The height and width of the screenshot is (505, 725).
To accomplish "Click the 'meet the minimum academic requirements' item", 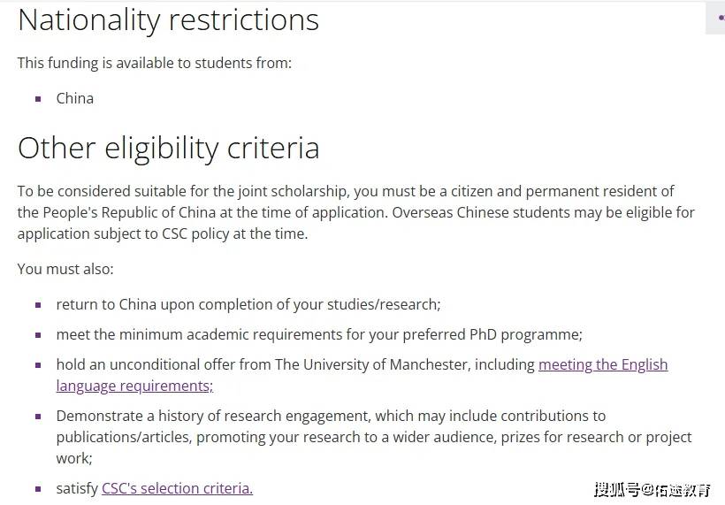I will pyautogui.click(x=319, y=335).
